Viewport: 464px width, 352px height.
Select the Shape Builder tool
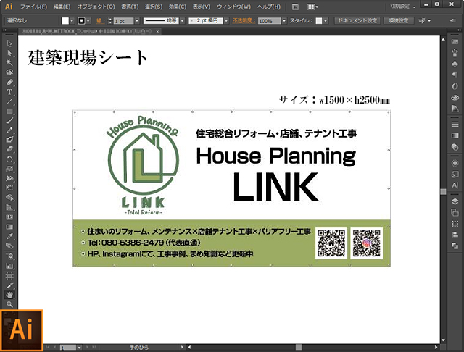(9, 198)
